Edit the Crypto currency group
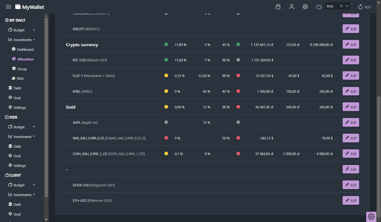This screenshot has height=222, width=381. 351,45
